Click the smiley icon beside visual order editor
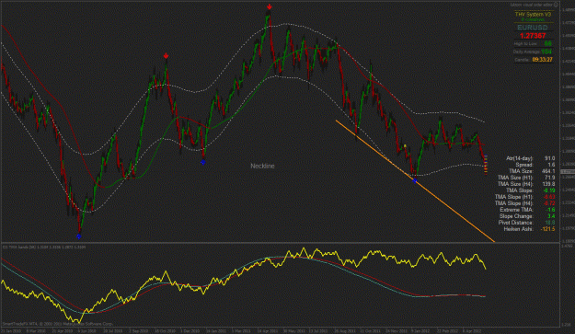 (556, 5)
